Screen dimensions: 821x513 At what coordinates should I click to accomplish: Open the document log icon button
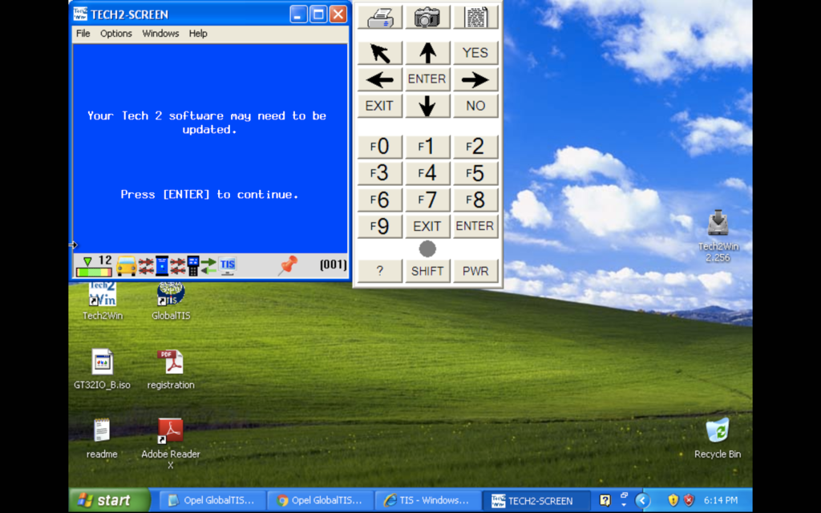tap(475, 17)
